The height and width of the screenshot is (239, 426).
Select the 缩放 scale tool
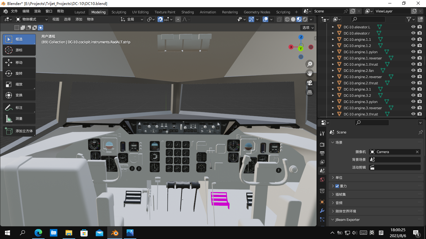19,84
